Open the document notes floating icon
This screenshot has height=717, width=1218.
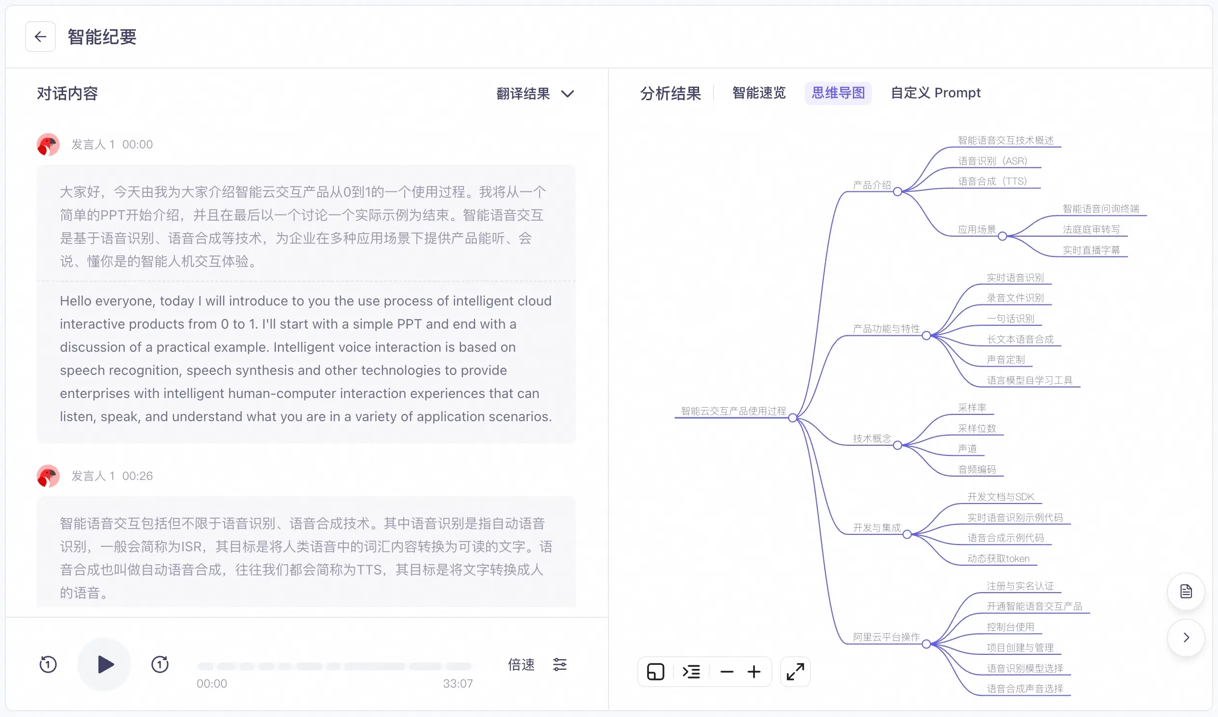[1186, 591]
